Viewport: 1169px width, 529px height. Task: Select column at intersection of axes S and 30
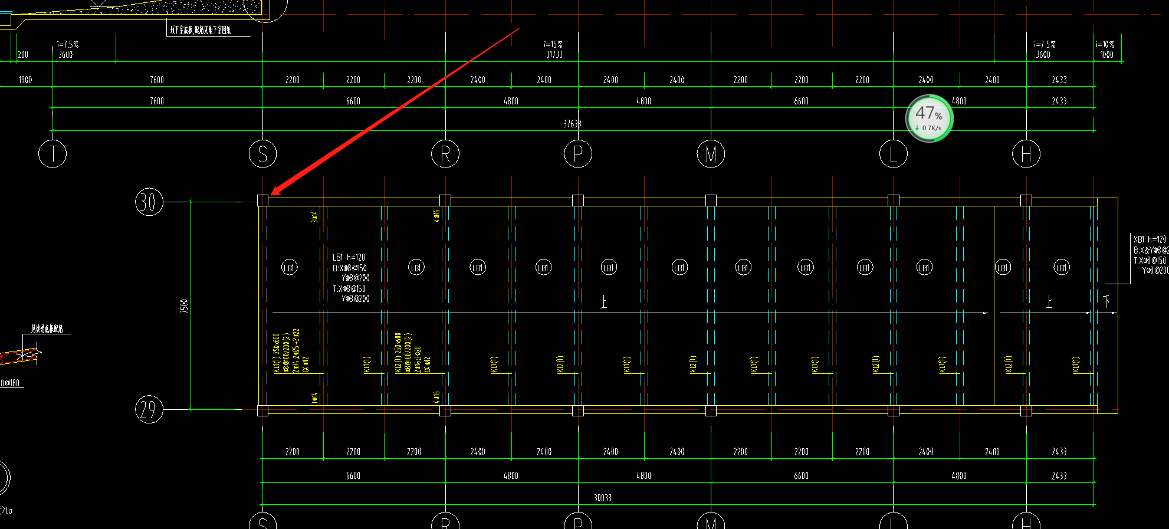pos(263,201)
